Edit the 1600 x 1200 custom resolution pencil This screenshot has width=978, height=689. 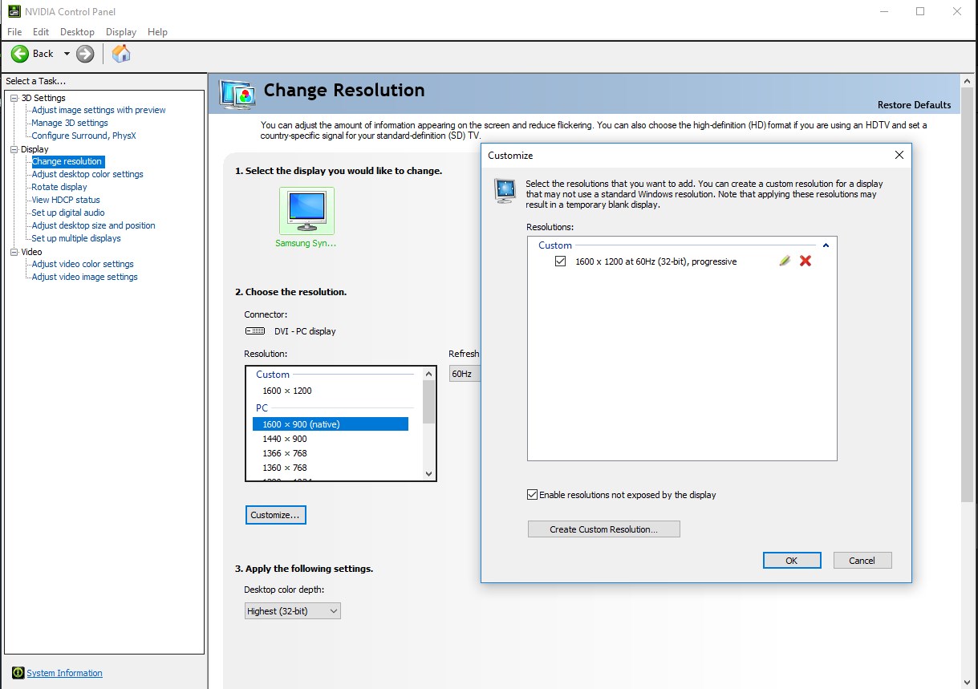785,261
